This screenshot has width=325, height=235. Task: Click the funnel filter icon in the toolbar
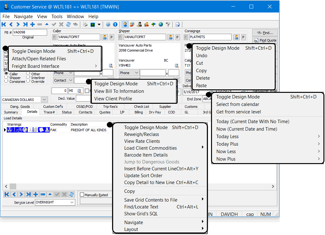[168, 24]
